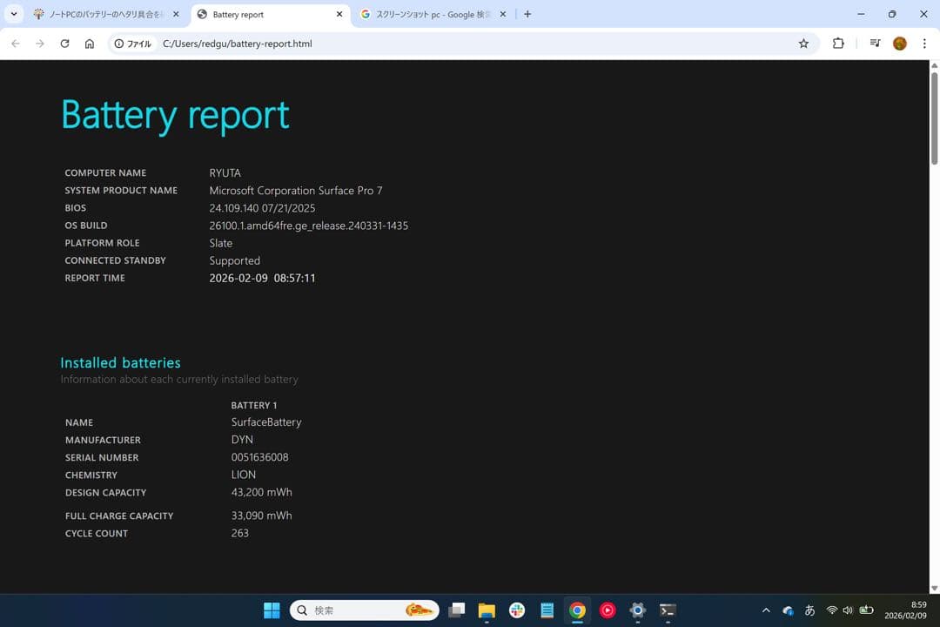The image size is (940, 627).
Task: Open the Chrome side panel
Action: click(874, 43)
